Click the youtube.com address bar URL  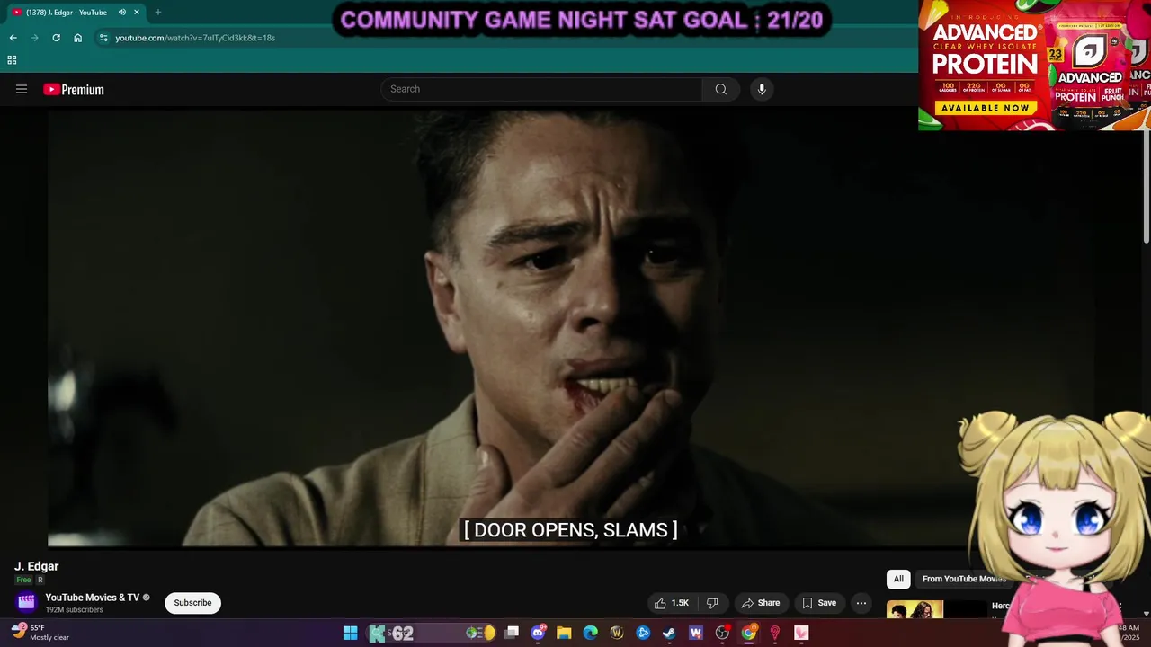[x=195, y=38]
